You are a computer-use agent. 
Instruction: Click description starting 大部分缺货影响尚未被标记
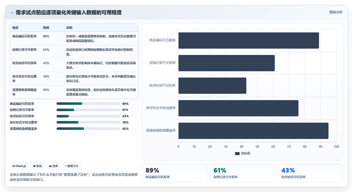pyautogui.click(x=101, y=65)
